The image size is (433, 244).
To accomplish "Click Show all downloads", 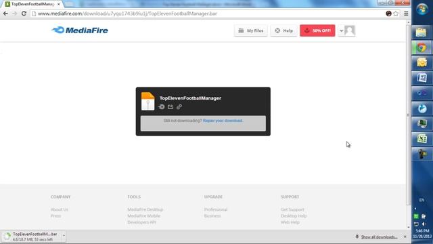I will pos(379,237).
